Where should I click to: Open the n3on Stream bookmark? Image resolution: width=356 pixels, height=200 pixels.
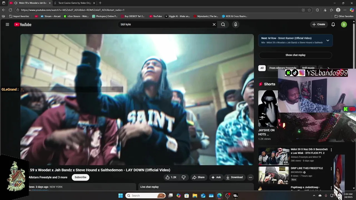[x=76, y=16]
